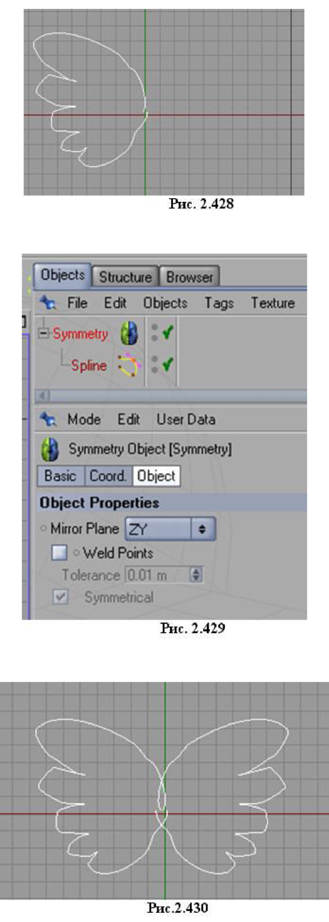The image size is (329, 922).
Task: Click the Attribute Manager icon left of Mode
Action: tap(50, 420)
